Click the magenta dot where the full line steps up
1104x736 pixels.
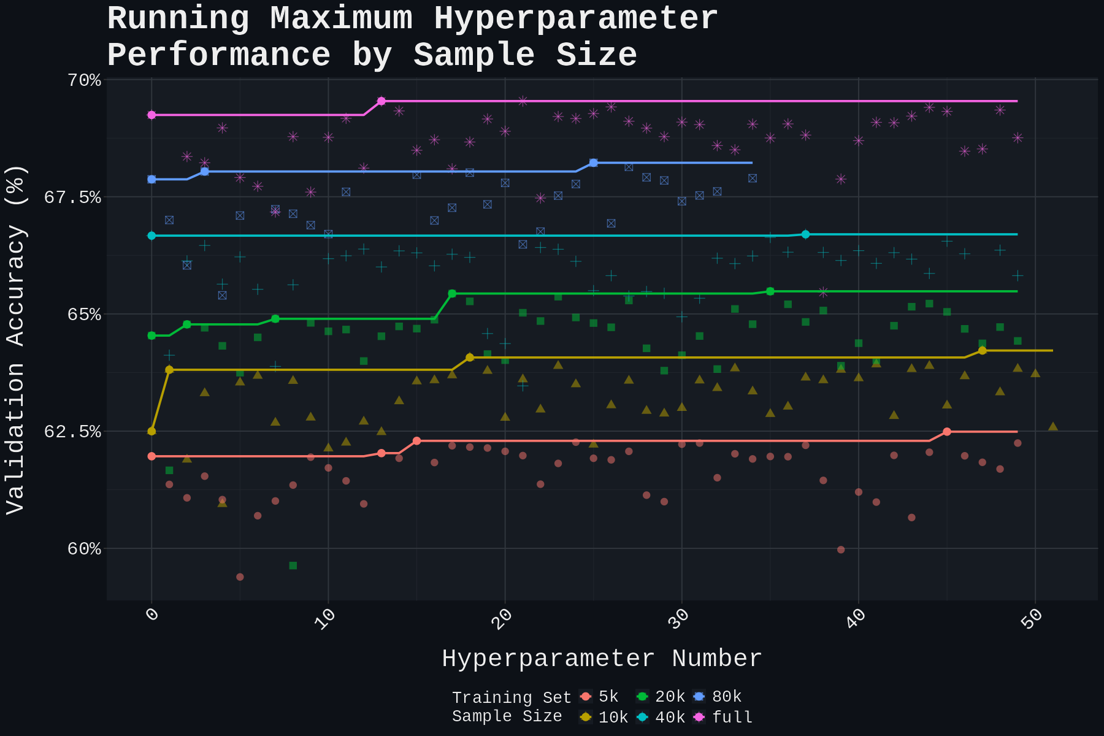click(381, 100)
